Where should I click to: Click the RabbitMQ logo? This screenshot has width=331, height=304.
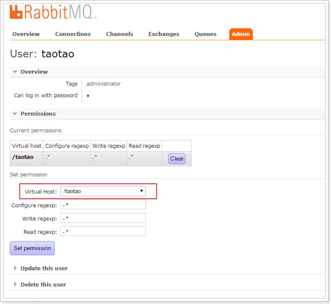(x=53, y=12)
